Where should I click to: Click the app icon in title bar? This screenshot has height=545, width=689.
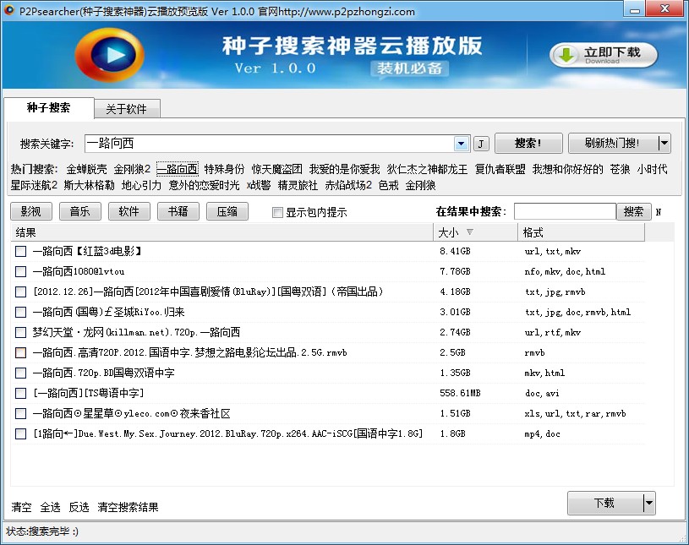8,10
